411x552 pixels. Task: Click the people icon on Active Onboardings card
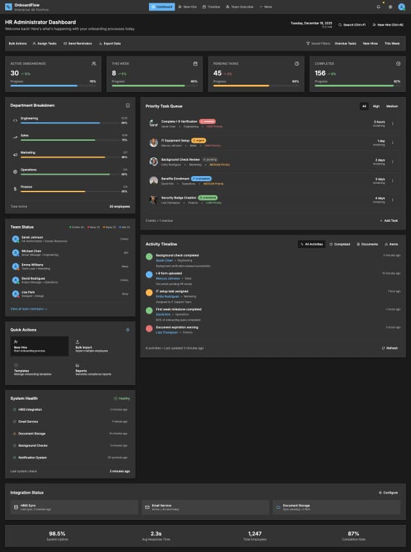[94, 64]
